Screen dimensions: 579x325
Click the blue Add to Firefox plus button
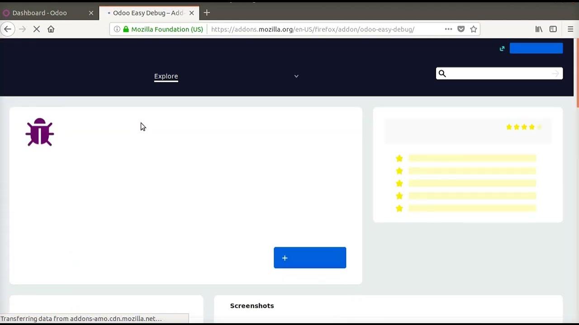click(x=310, y=258)
